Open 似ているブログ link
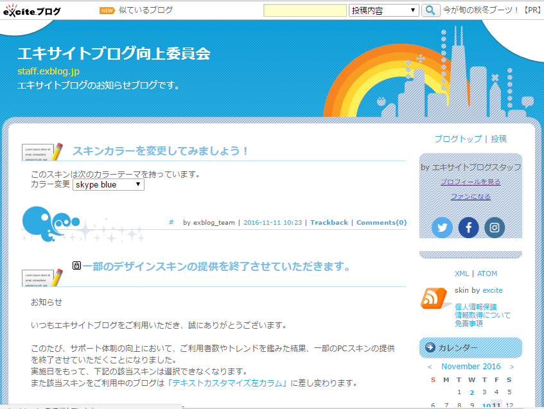544x409 pixels. [146, 10]
